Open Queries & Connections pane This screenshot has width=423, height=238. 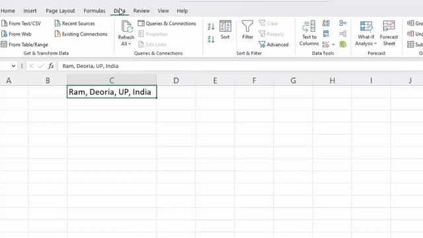tap(167, 24)
